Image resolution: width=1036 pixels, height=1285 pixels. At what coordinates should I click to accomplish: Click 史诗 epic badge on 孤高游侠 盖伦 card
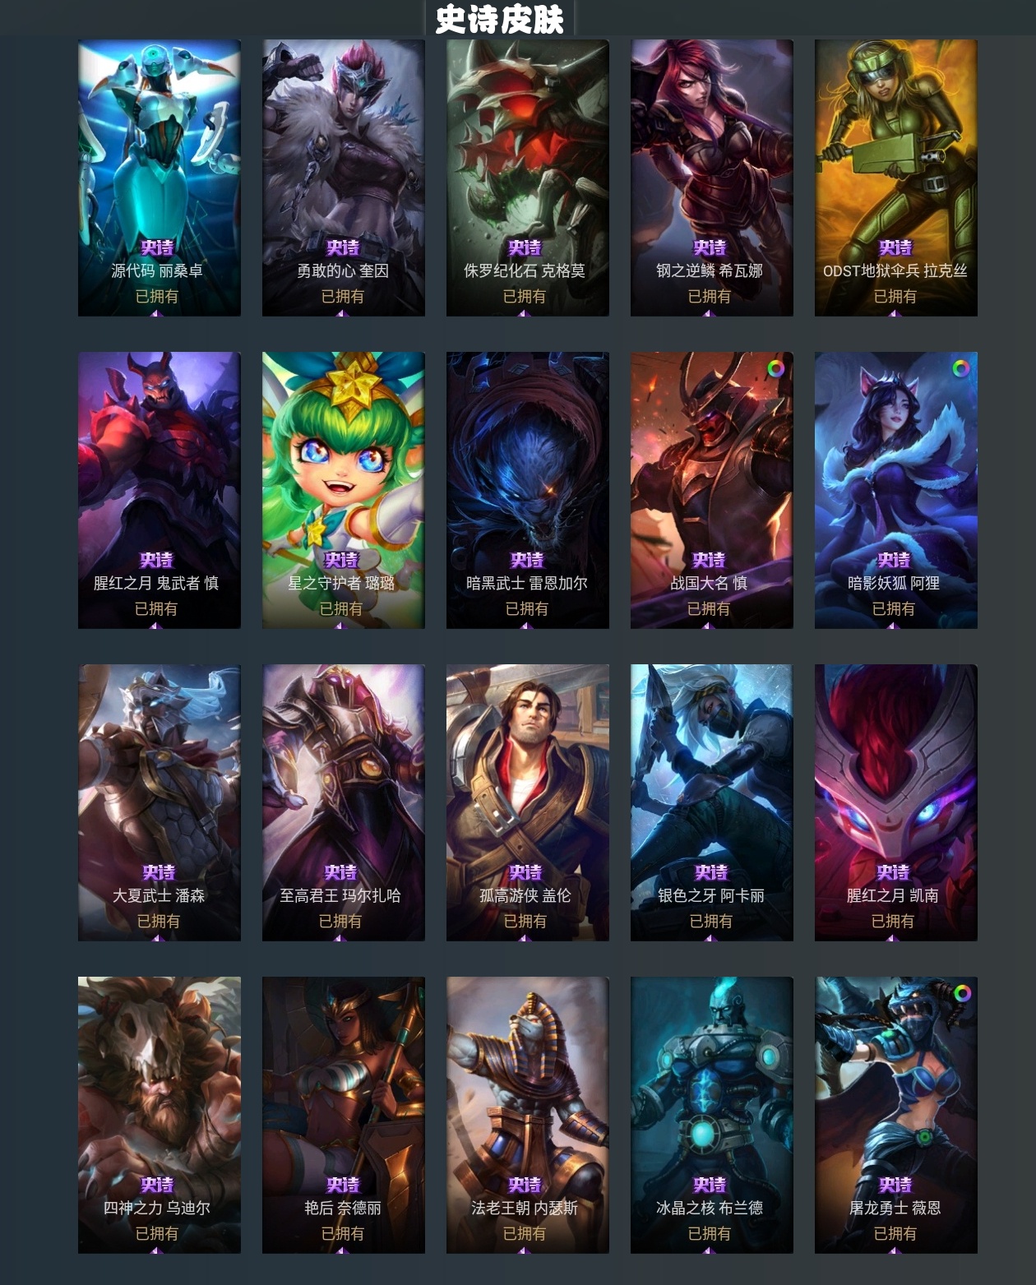(x=525, y=872)
